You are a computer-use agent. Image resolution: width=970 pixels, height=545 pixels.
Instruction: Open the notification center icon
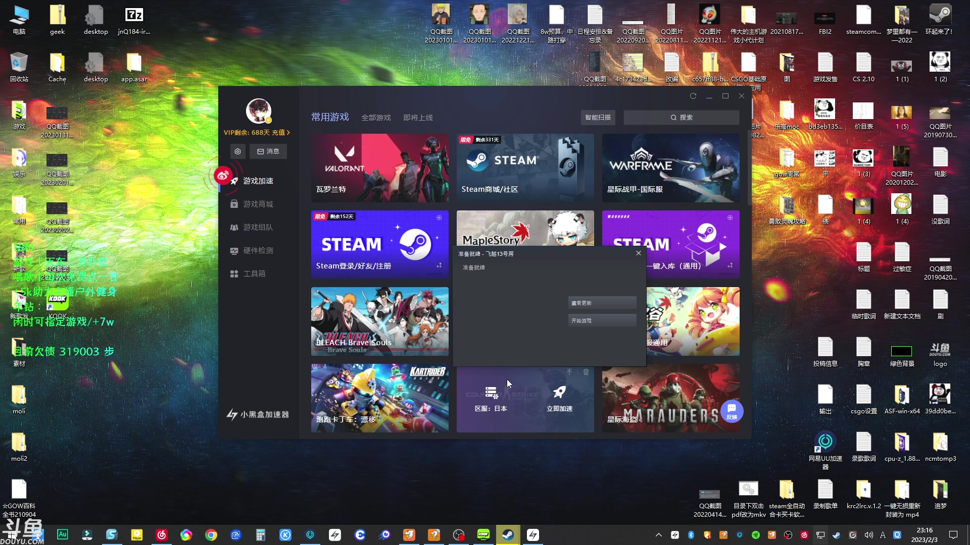[953, 535]
